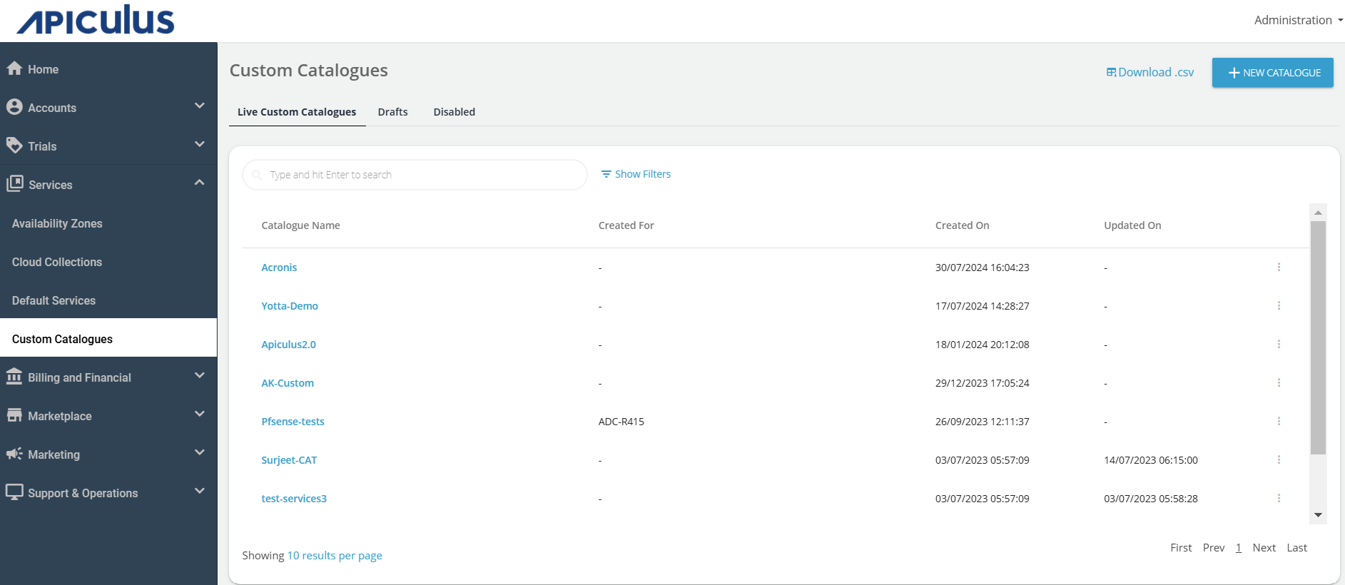
Task: Click the table scrollbar down arrow
Action: (x=1318, y=515)
